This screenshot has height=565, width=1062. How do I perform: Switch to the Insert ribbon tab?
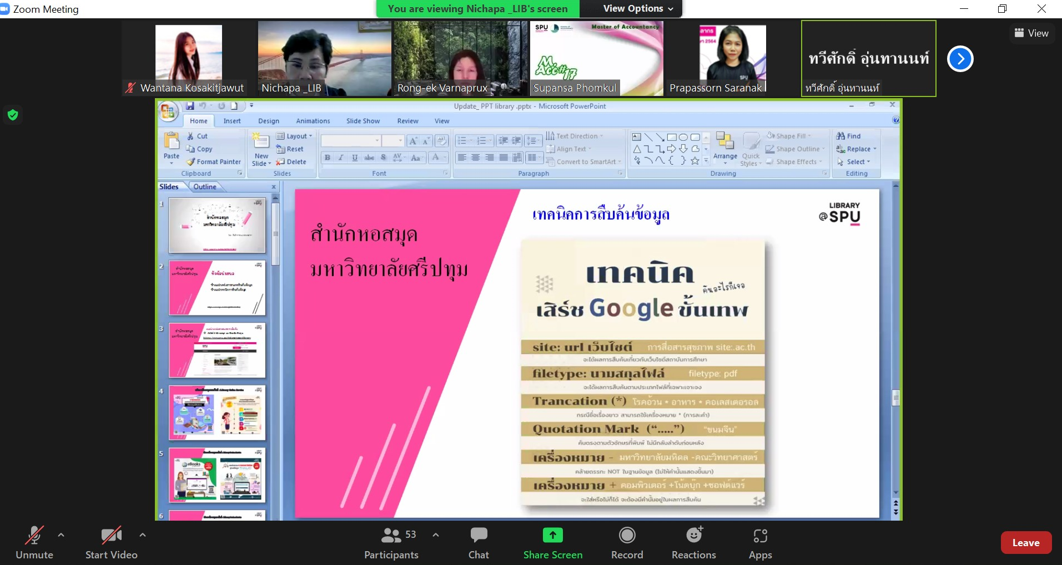(232, 121)
